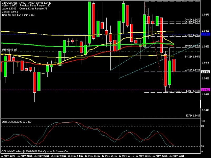211x158 pixels.
Task: Select the 1.9419 price axis value
Action: (x=206, y=110)
